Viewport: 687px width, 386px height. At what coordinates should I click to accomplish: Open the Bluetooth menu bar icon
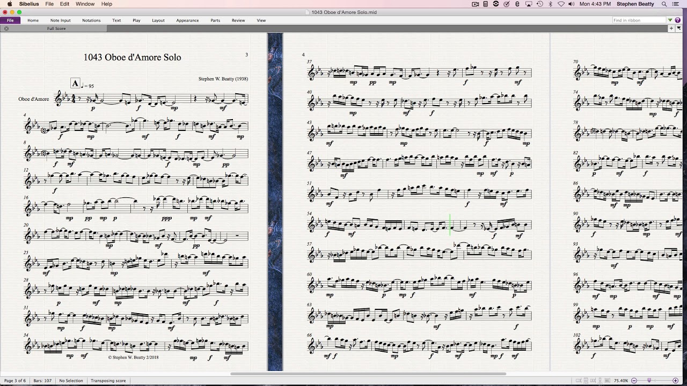tap(550, 4)
